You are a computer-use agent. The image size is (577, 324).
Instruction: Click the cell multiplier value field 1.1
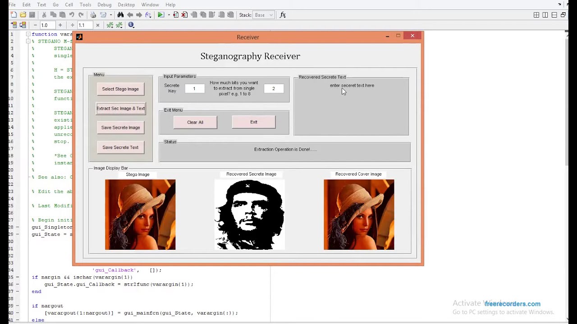pyautogui.click(x=85, y=25)
